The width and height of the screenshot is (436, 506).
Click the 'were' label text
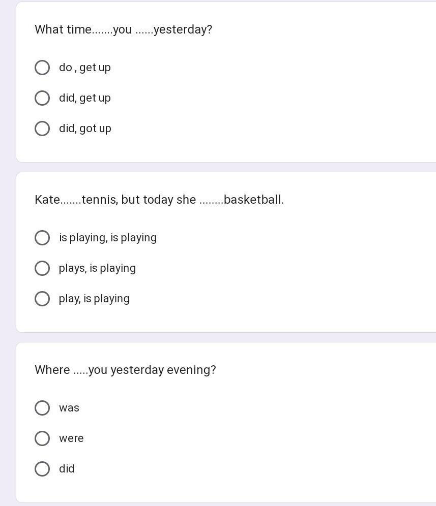click(71, 438)
